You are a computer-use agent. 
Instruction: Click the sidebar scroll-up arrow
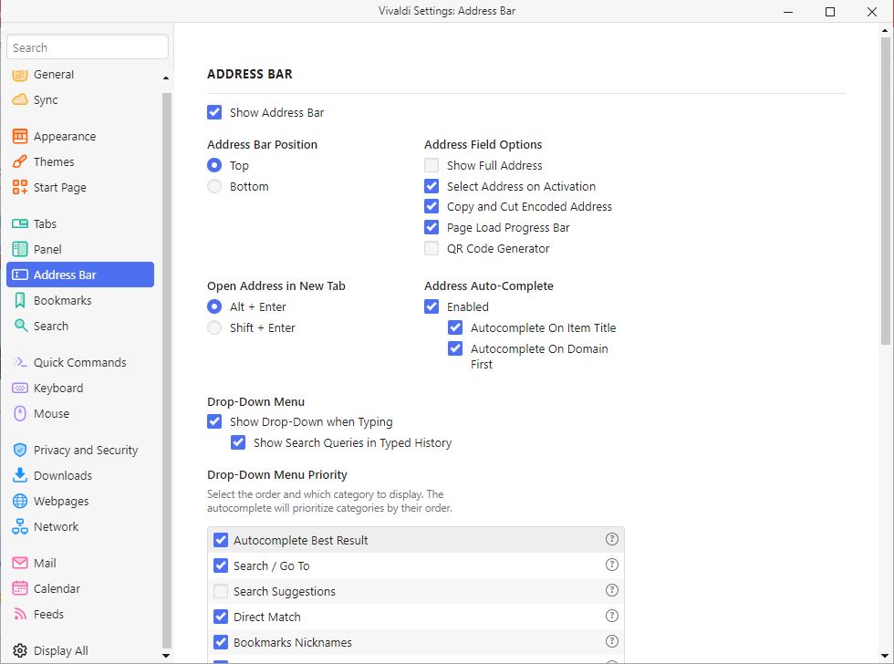[x=166, y=78]
